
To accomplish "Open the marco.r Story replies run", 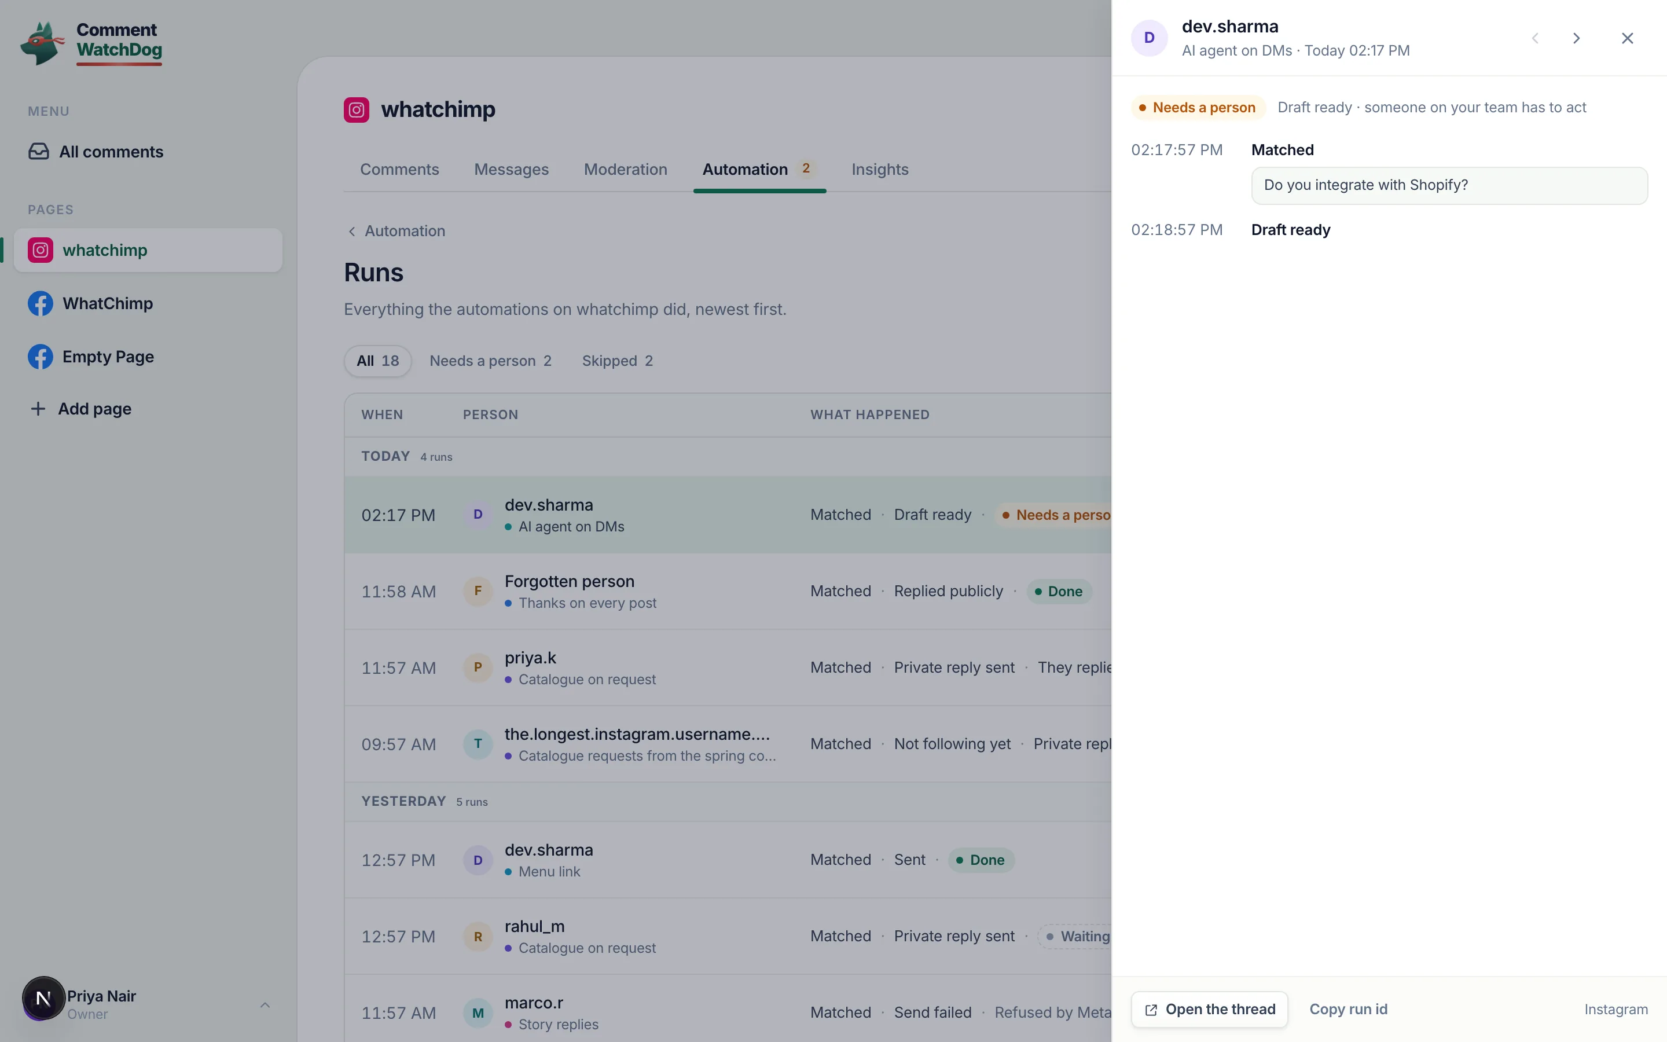I will point(728,1009).
